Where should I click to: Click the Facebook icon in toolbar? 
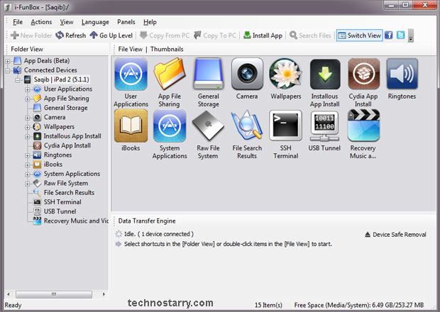pos(389,35)
